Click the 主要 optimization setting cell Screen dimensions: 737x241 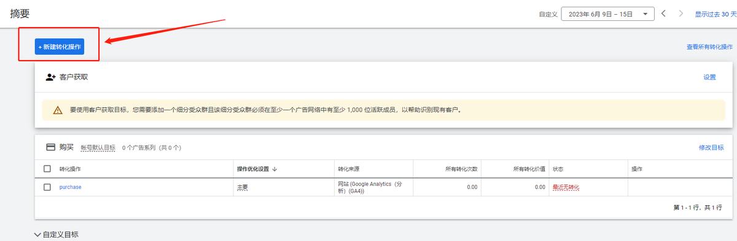tap(243, 187)
